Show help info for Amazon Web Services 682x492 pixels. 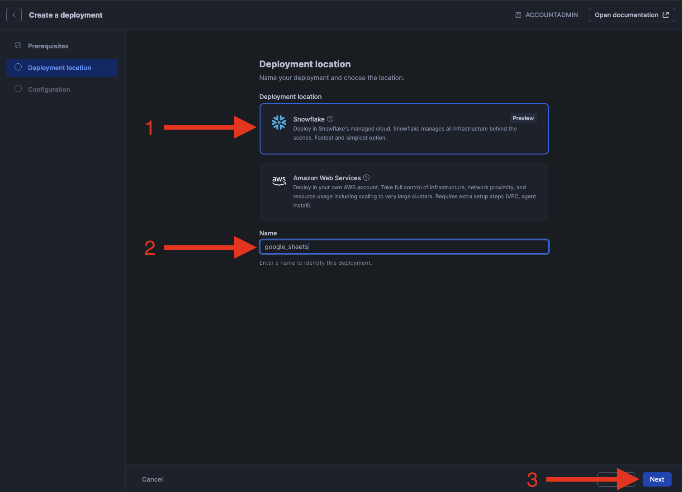(x=366, y=178)
